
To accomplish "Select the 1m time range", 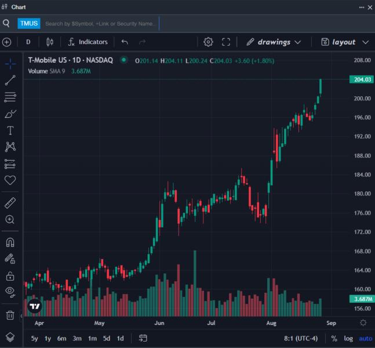I will tap(92, 338).
